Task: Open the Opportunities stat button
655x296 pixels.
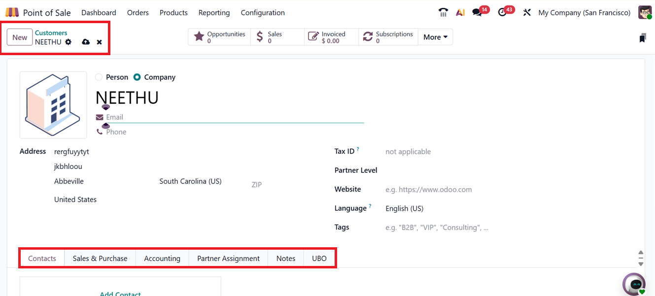Action: point(220,37)
